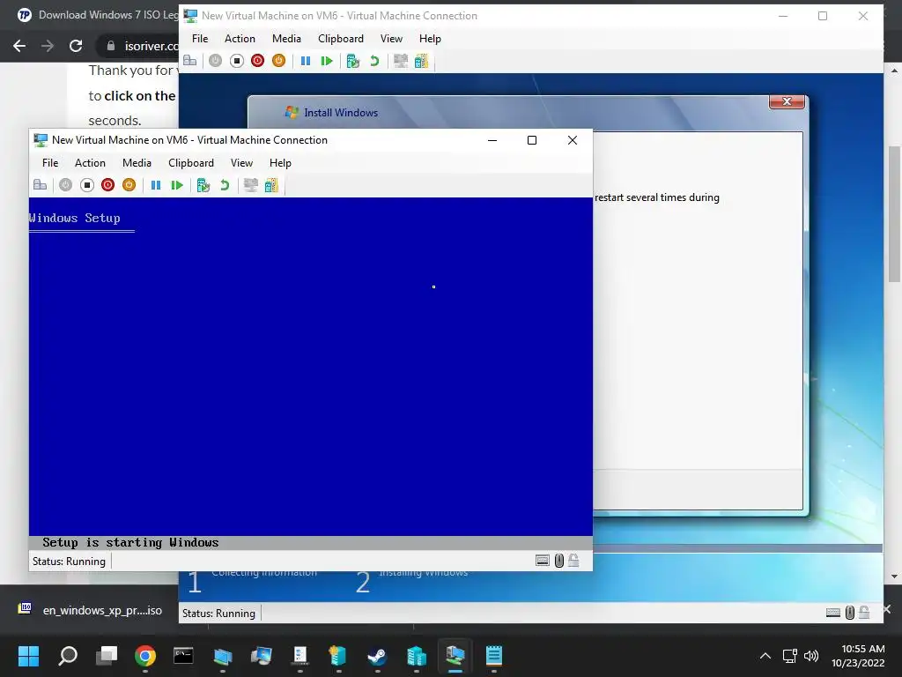The image size is (902, 677).
Task: Open Media menu in front VM window
Action: click(x=137, y=163)
